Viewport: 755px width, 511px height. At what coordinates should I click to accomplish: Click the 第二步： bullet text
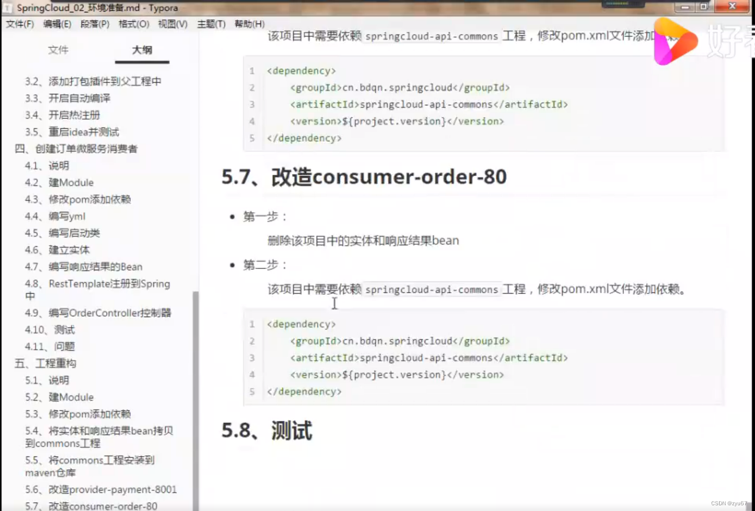click(266, 265)
